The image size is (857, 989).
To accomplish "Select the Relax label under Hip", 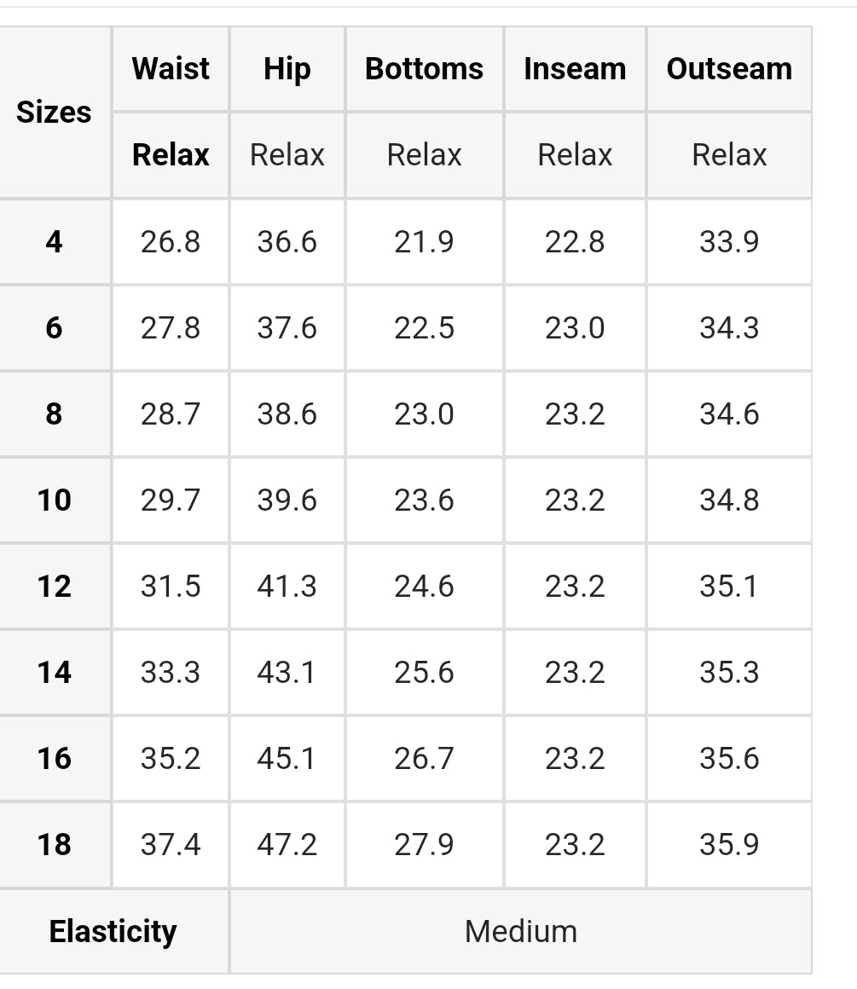I will [287, 155].
